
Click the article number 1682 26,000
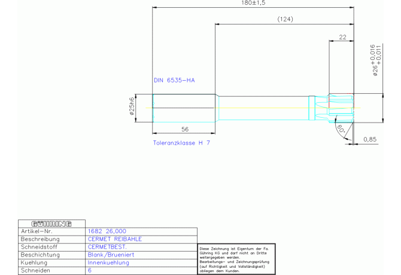click(x=107, y=231)
